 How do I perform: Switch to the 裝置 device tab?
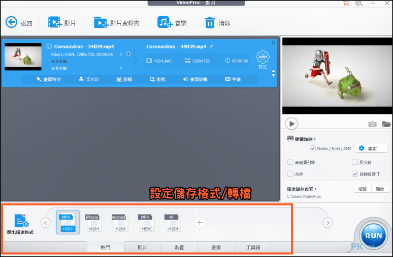(179, 247)
